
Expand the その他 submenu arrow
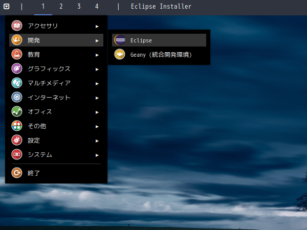tap(97, 127)
